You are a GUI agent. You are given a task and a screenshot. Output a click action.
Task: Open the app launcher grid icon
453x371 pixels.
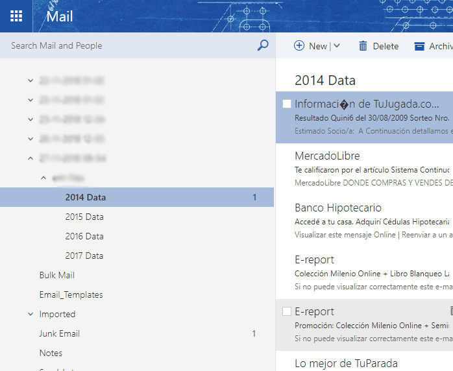(x=16, y=16)
